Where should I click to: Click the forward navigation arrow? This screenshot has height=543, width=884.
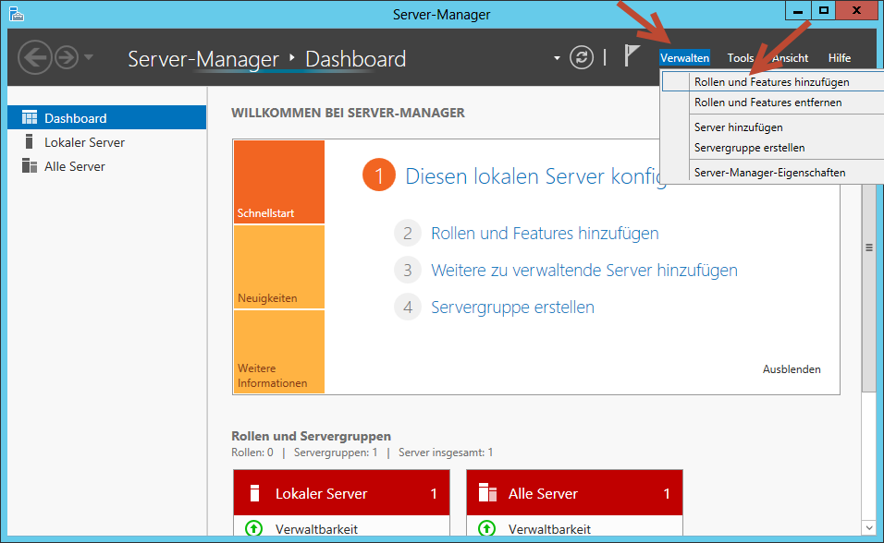[x=67, y=57]
